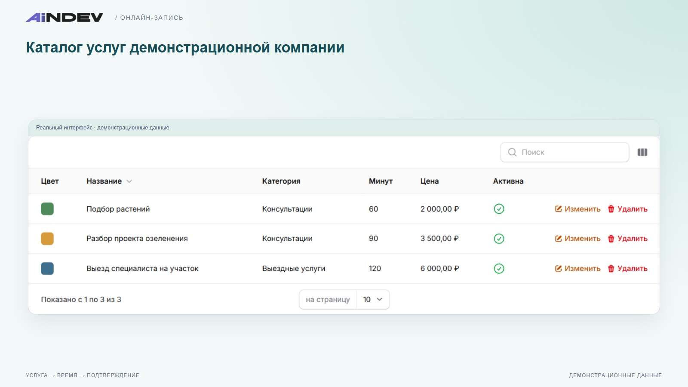
Task: Click the 120 minutes value
Action: [x=375, y=268]
